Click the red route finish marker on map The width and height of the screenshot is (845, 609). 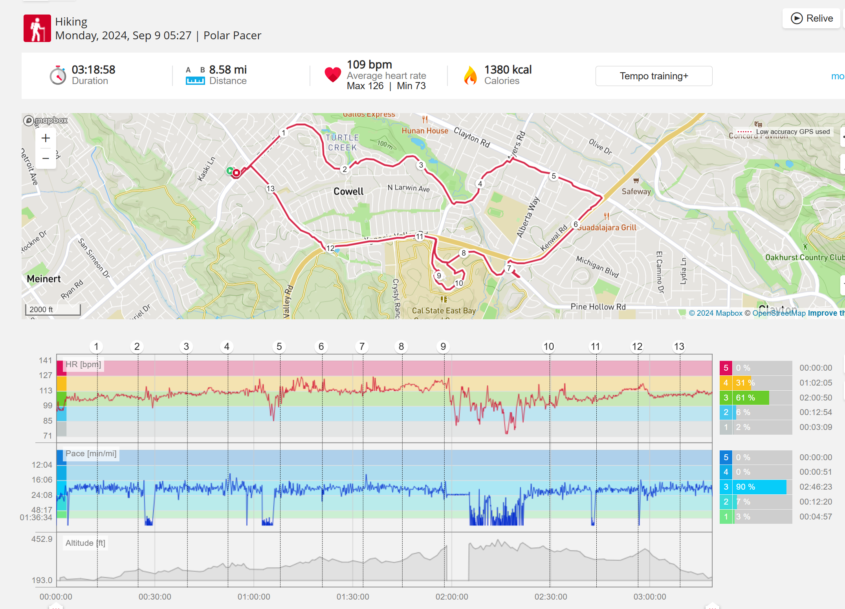[236, 173]
